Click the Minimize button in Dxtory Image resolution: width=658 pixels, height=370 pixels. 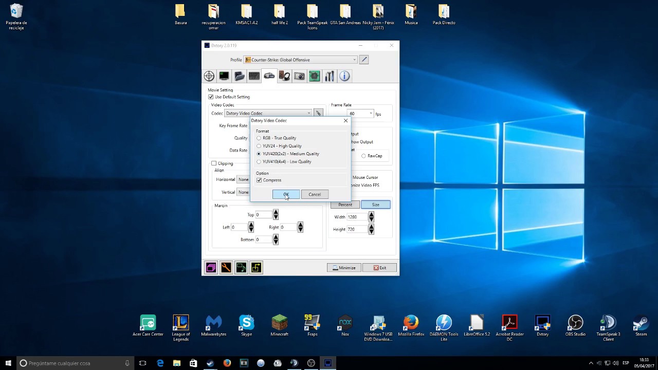[344, 268]
